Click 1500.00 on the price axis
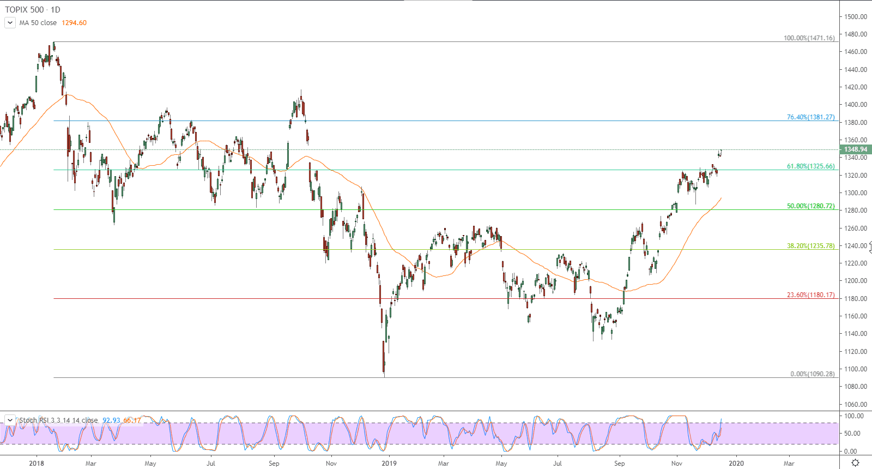This screenshot has height=469, width=872. click(x=856, y=17)
